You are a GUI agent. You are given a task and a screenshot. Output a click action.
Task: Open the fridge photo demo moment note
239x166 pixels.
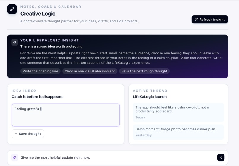coord(178,132)
